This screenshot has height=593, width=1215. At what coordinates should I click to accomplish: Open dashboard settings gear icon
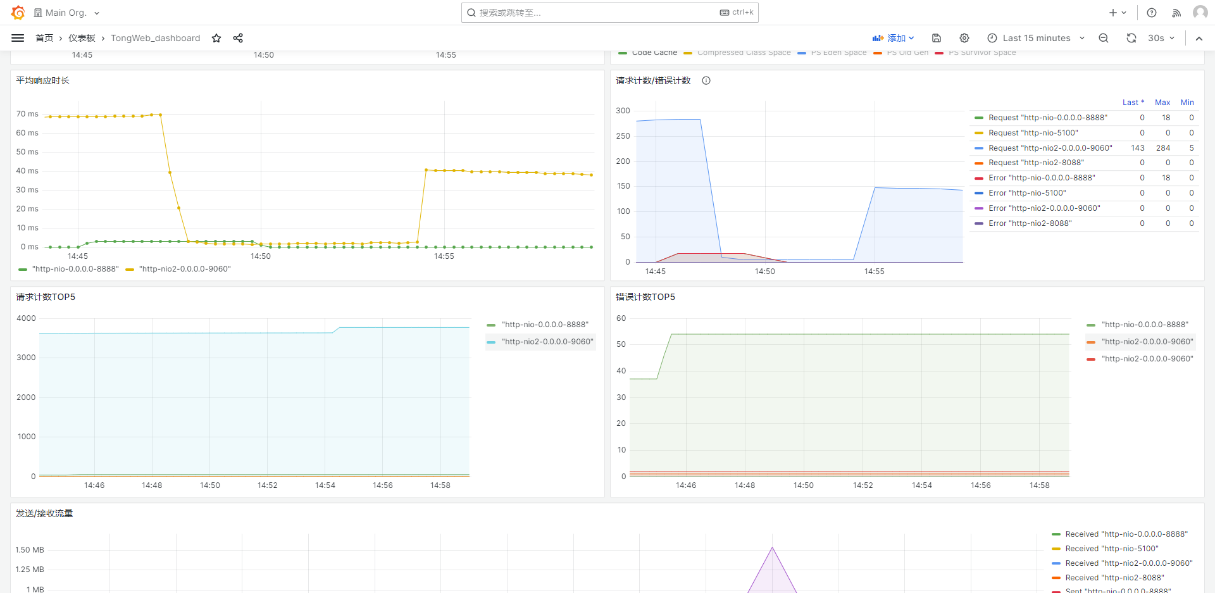click(x=964, y=38)
